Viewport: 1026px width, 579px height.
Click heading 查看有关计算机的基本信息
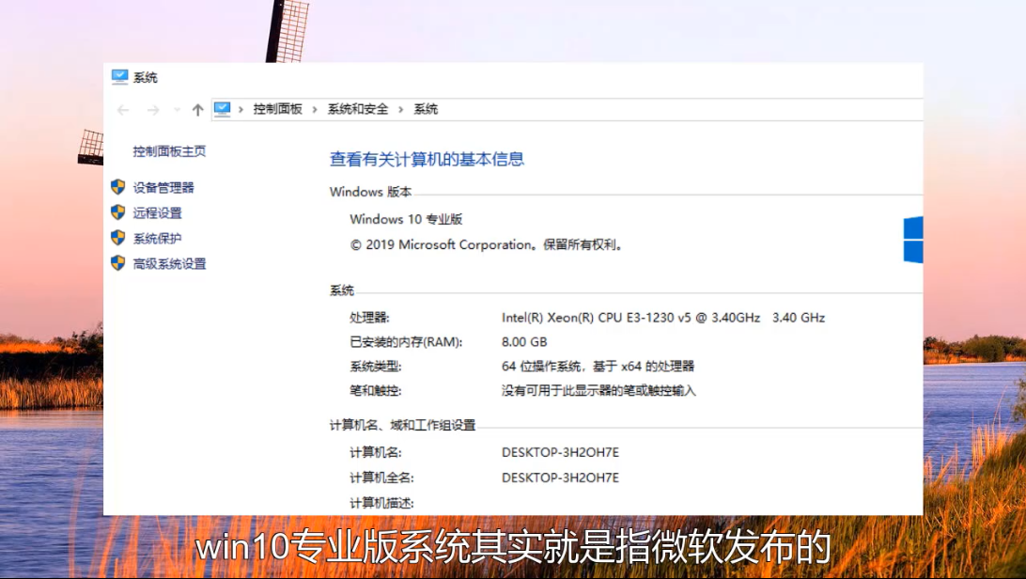coord(427,159)
